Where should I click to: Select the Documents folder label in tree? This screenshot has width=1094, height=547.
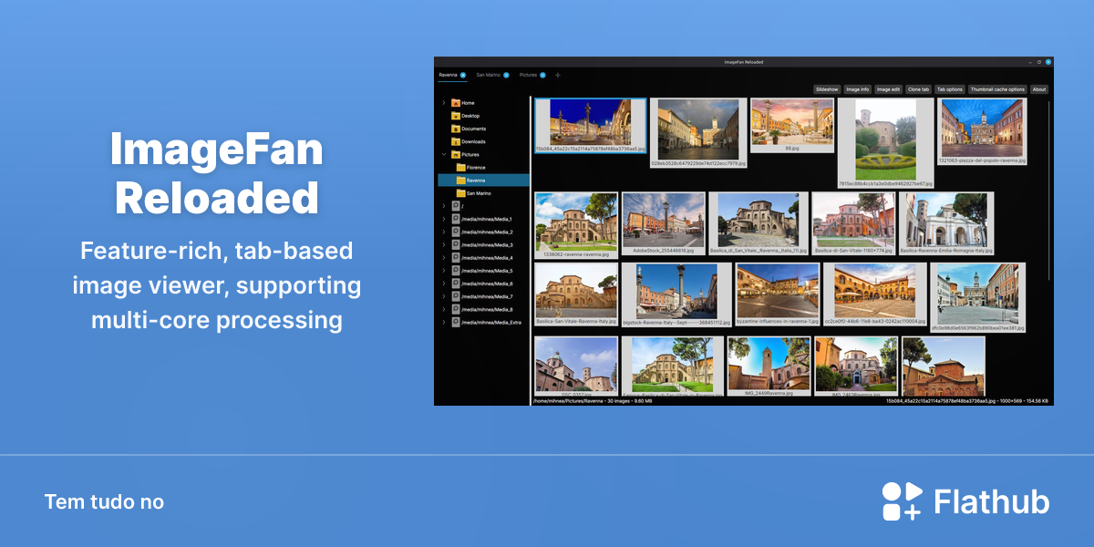tap(473, 129)
